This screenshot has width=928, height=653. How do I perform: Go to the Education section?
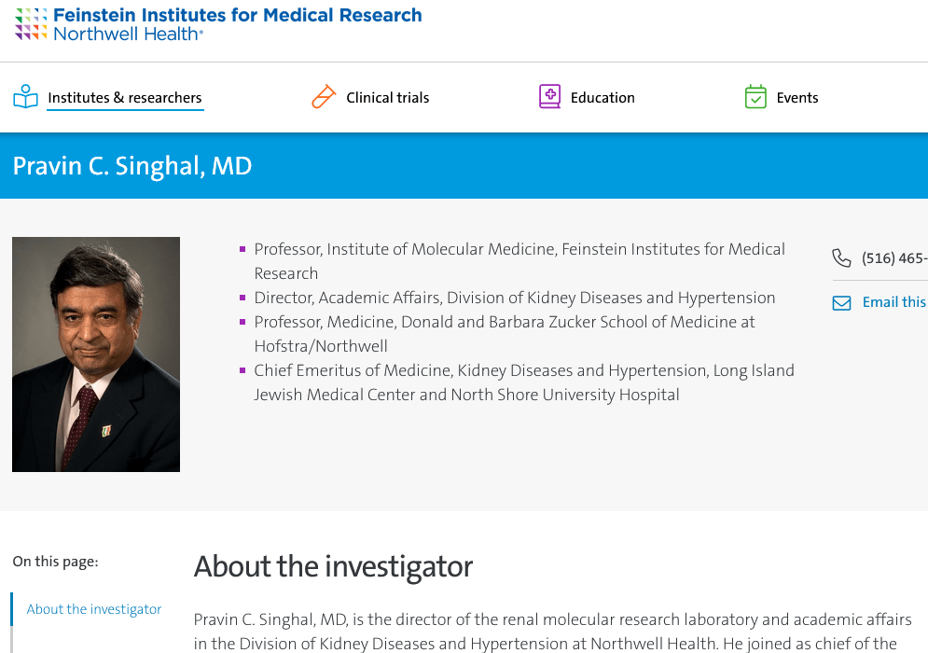point(603,98)
